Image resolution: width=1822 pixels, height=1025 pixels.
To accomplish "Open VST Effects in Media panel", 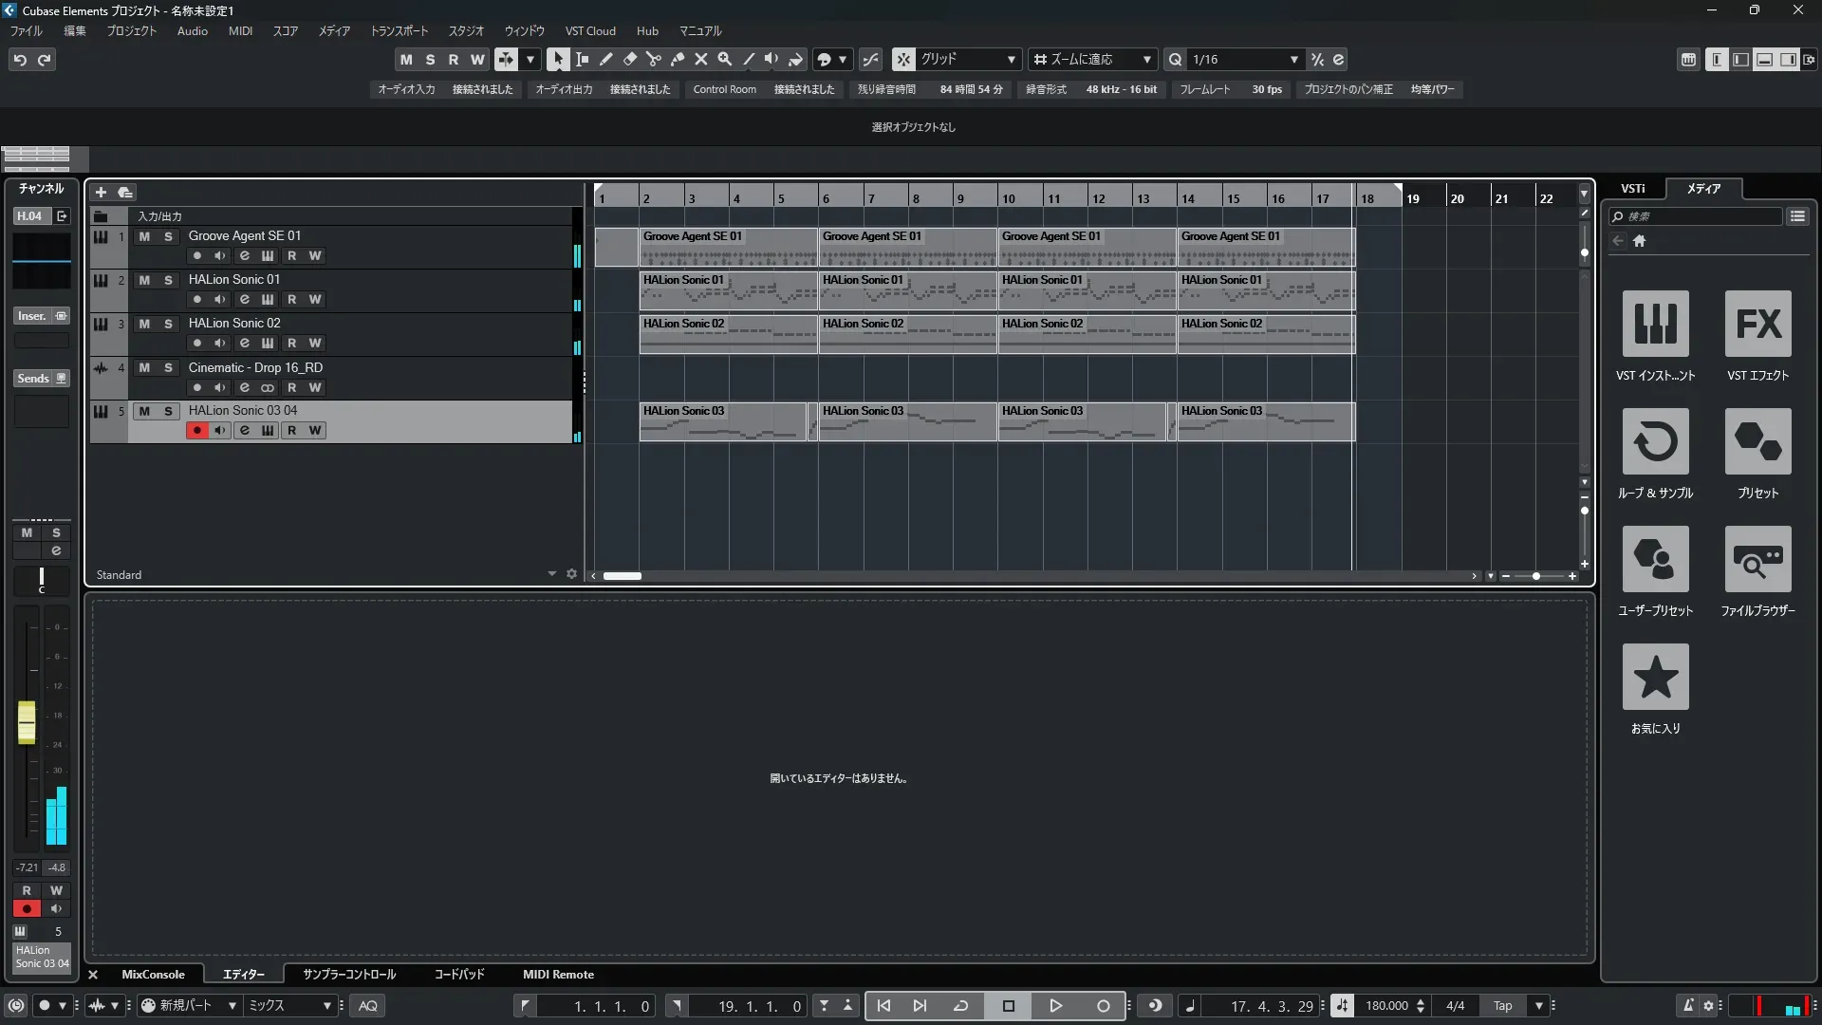I will [x=1757, y=325].
